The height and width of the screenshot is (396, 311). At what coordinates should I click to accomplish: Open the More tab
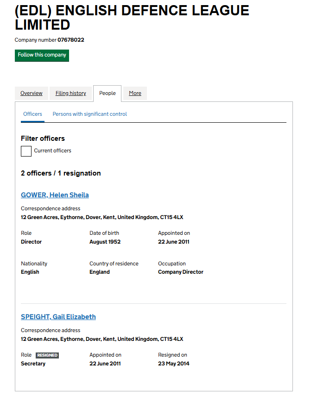135,93
